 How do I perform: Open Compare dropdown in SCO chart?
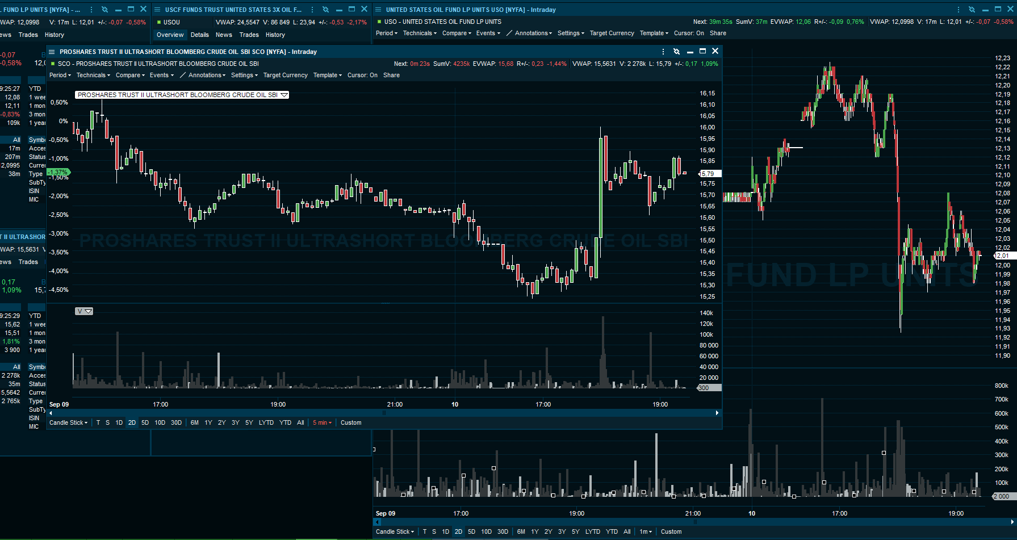tap(130, 75)
